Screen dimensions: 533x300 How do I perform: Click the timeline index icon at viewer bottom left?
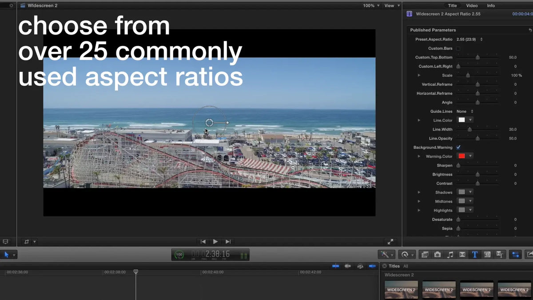tap(5, 242)
